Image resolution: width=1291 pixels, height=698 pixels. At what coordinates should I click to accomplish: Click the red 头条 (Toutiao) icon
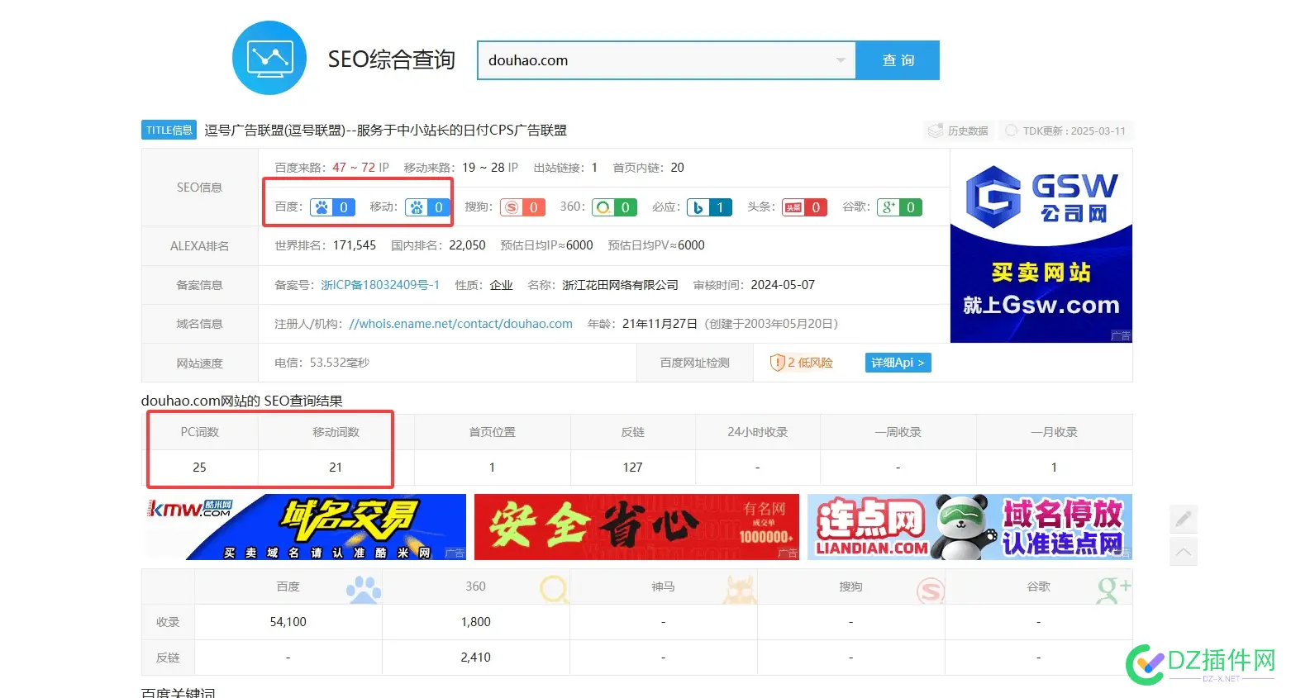click(792, 207)
